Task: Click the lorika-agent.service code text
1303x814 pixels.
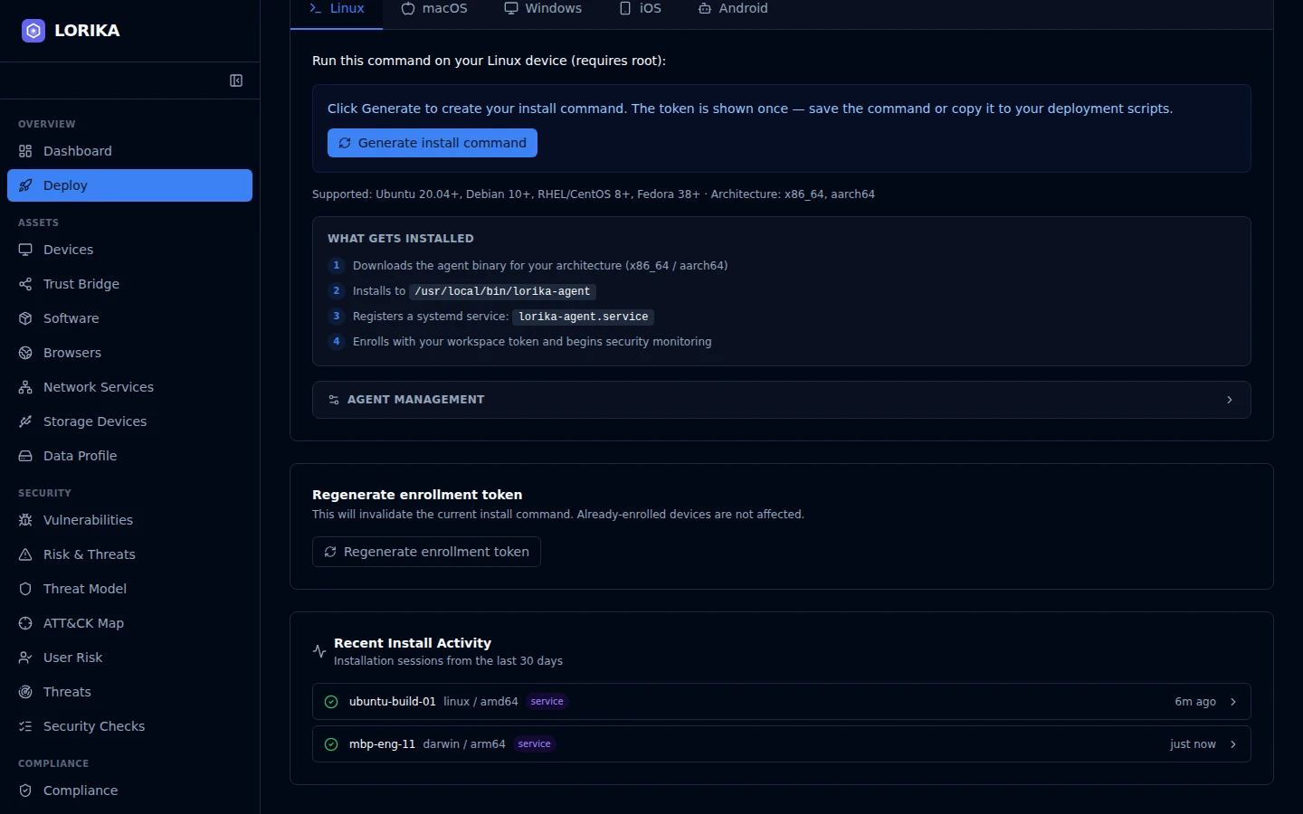Action: tap(583, 317)
